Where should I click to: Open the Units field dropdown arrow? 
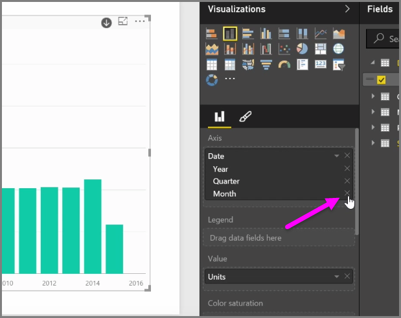pos(337,276)
